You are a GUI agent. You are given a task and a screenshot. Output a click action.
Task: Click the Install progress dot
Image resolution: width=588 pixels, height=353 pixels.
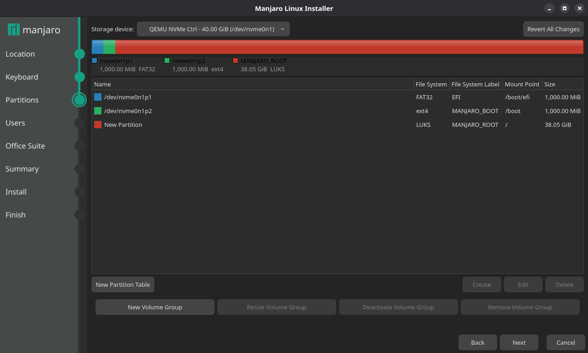click(x=79, y=192)
